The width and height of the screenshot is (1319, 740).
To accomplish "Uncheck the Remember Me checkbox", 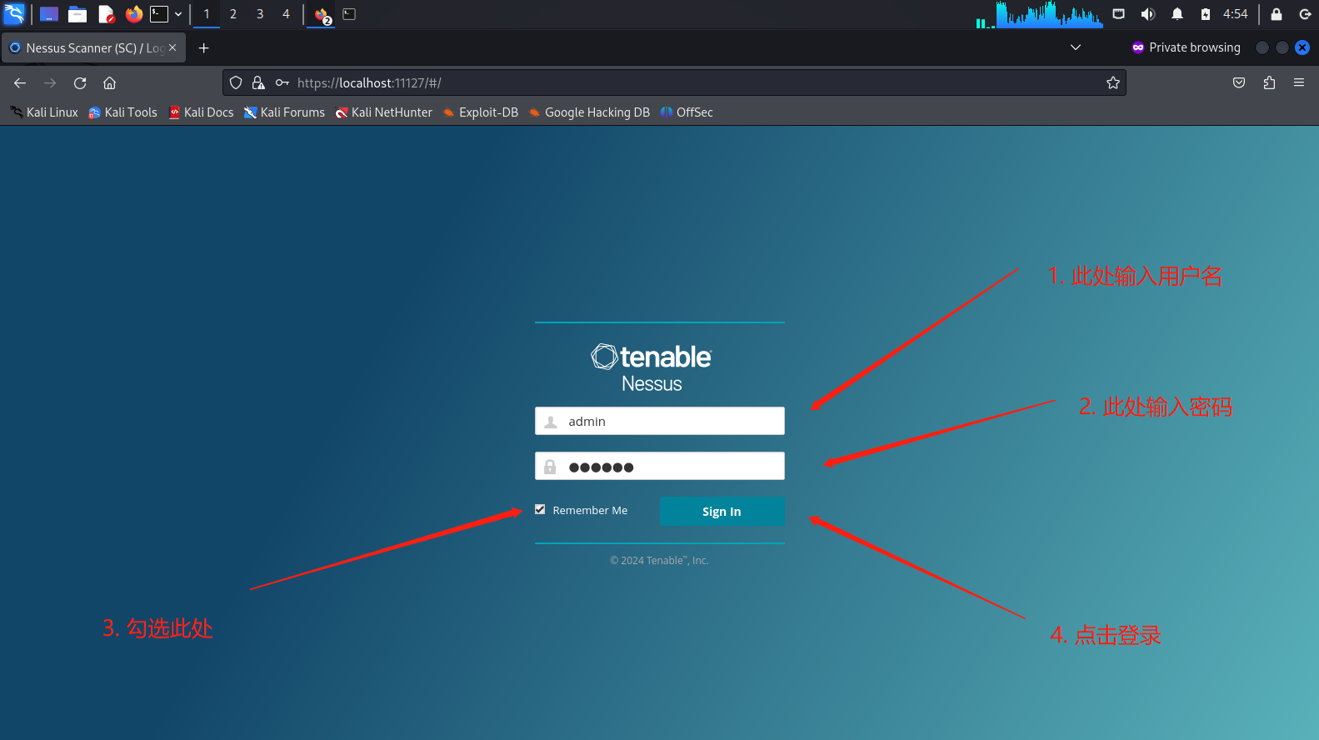I will point(540,509).
